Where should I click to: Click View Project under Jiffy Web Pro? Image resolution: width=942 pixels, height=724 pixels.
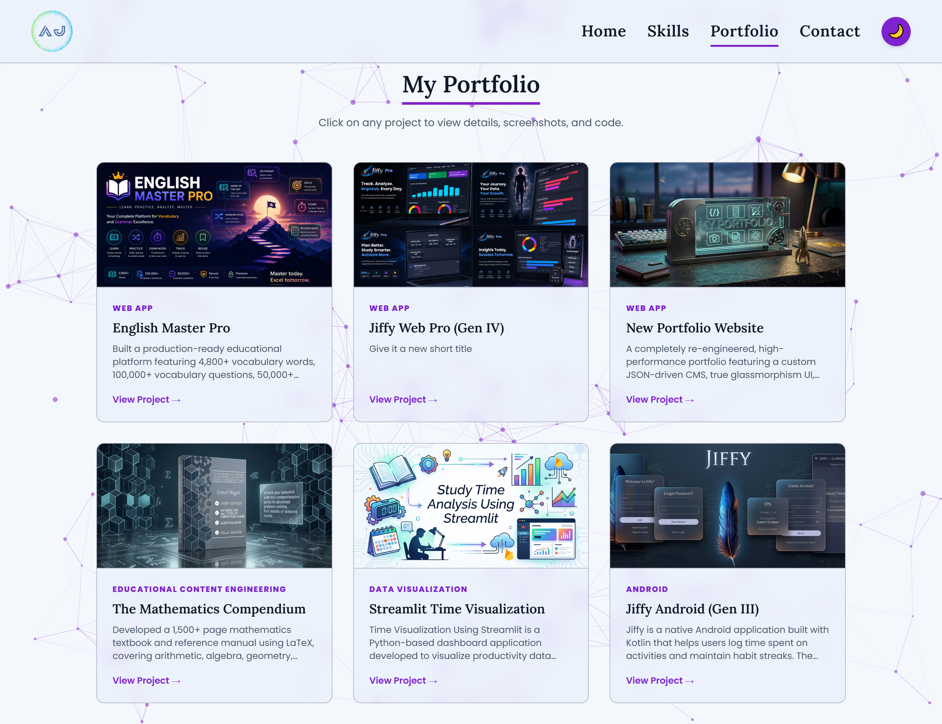pyautogui.click(x=403, y=399)
